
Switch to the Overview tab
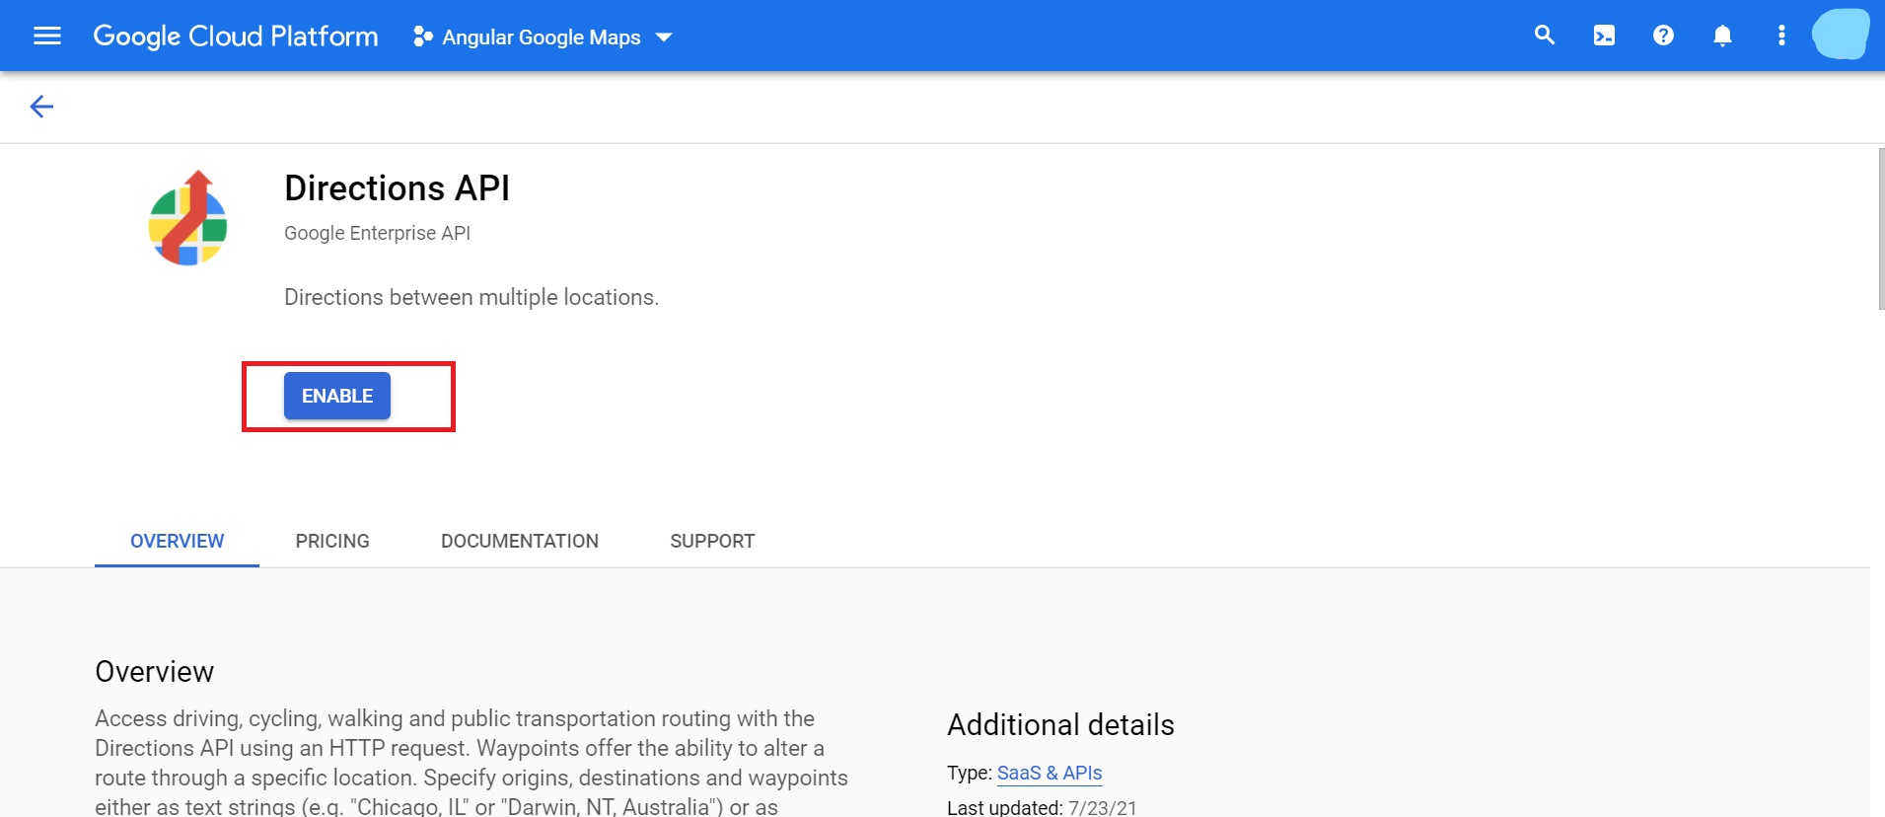[x=177, y=541]
